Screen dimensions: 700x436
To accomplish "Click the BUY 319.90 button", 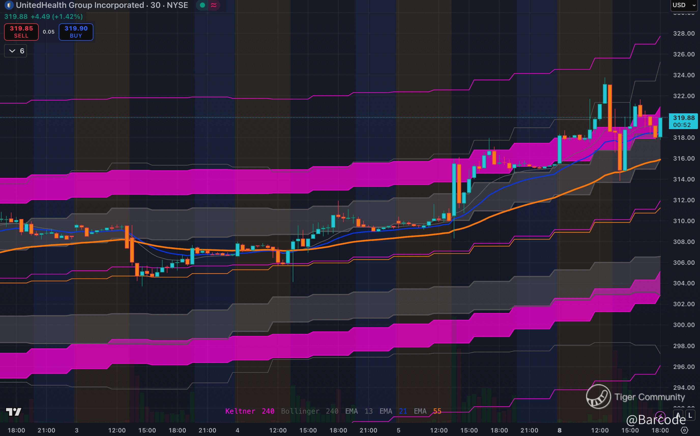I will tap(76, 32).
